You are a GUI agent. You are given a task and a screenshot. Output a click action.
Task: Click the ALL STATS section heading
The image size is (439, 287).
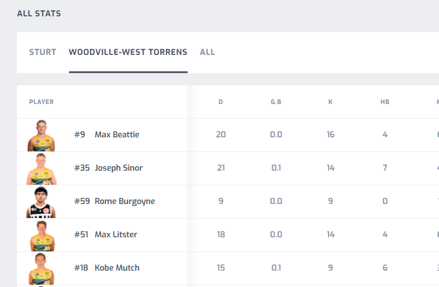click(x=39, y=13)
